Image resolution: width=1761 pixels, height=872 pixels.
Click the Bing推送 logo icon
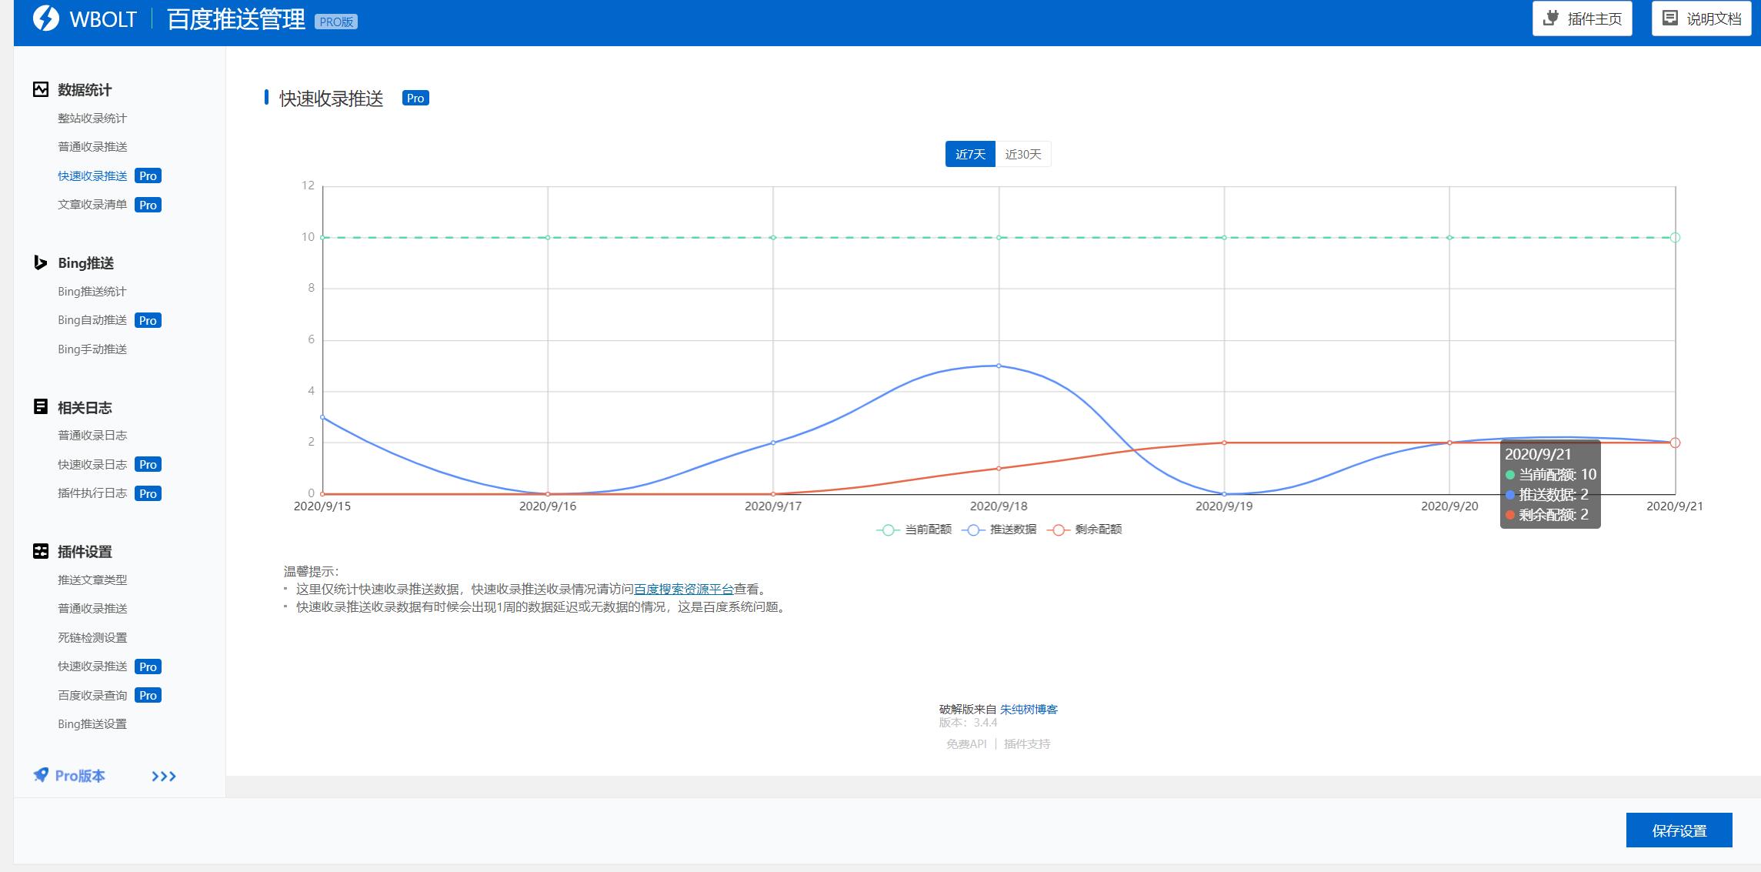41,263
